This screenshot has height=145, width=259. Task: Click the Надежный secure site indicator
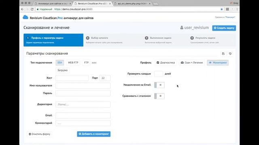[44, 9]
